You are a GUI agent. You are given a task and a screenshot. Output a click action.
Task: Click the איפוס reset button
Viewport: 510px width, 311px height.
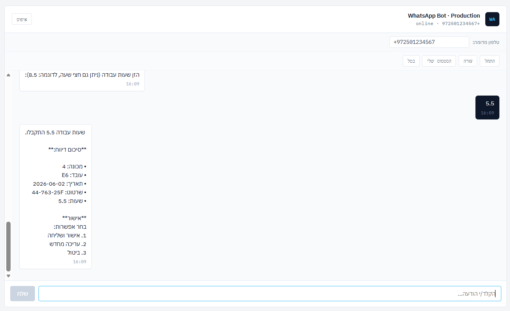pyautogui.click(x=22, y=19)
